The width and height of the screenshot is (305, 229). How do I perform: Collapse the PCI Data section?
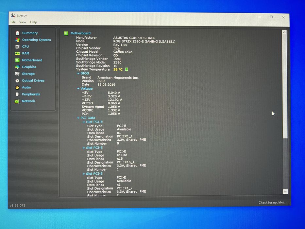coord(78,118)
